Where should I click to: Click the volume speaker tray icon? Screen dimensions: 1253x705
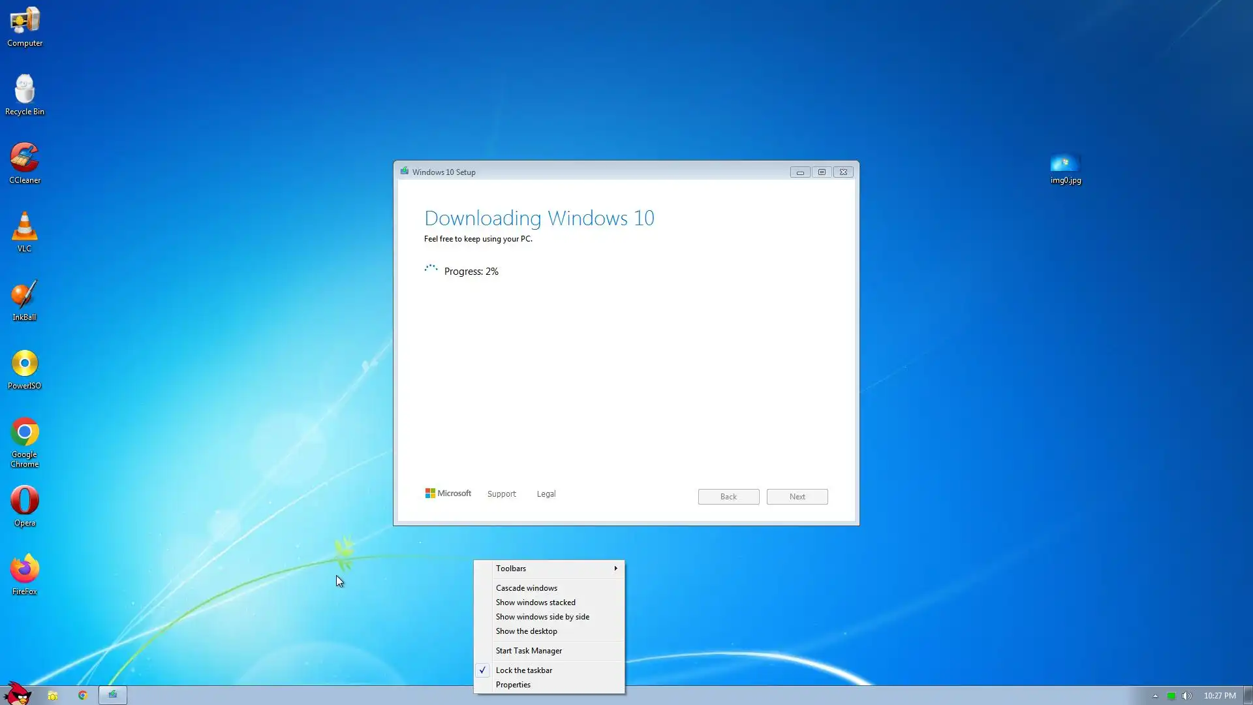click(1187, 696)
